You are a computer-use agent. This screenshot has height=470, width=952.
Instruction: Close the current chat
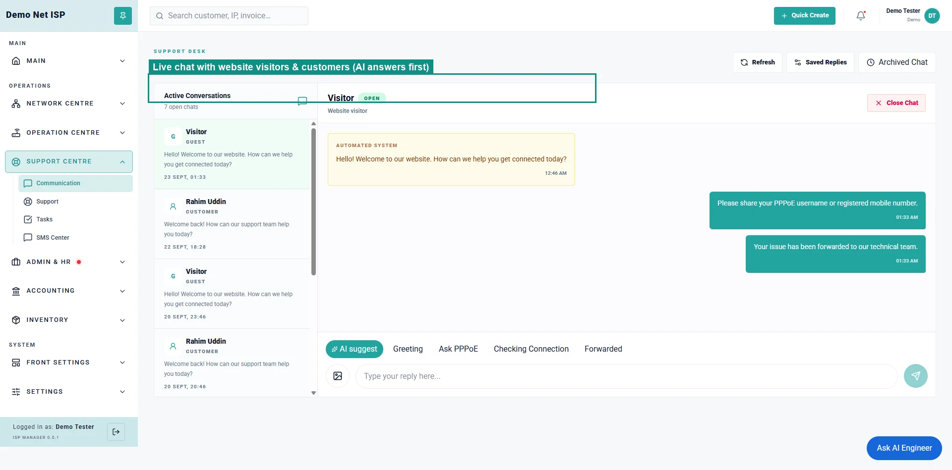coord(896,103)
